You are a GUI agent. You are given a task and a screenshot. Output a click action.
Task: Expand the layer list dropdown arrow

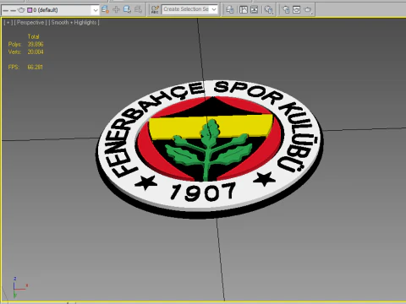pyautogui.click(x=96, y=10)
